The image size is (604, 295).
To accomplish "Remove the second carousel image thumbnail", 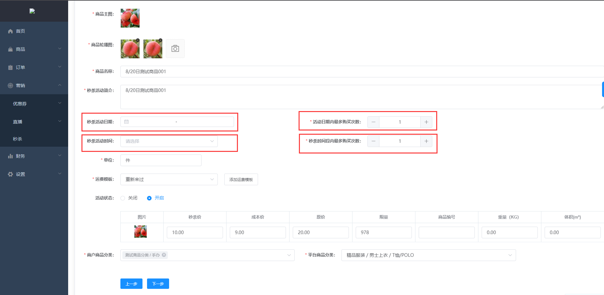I will [x=160, y=40].
